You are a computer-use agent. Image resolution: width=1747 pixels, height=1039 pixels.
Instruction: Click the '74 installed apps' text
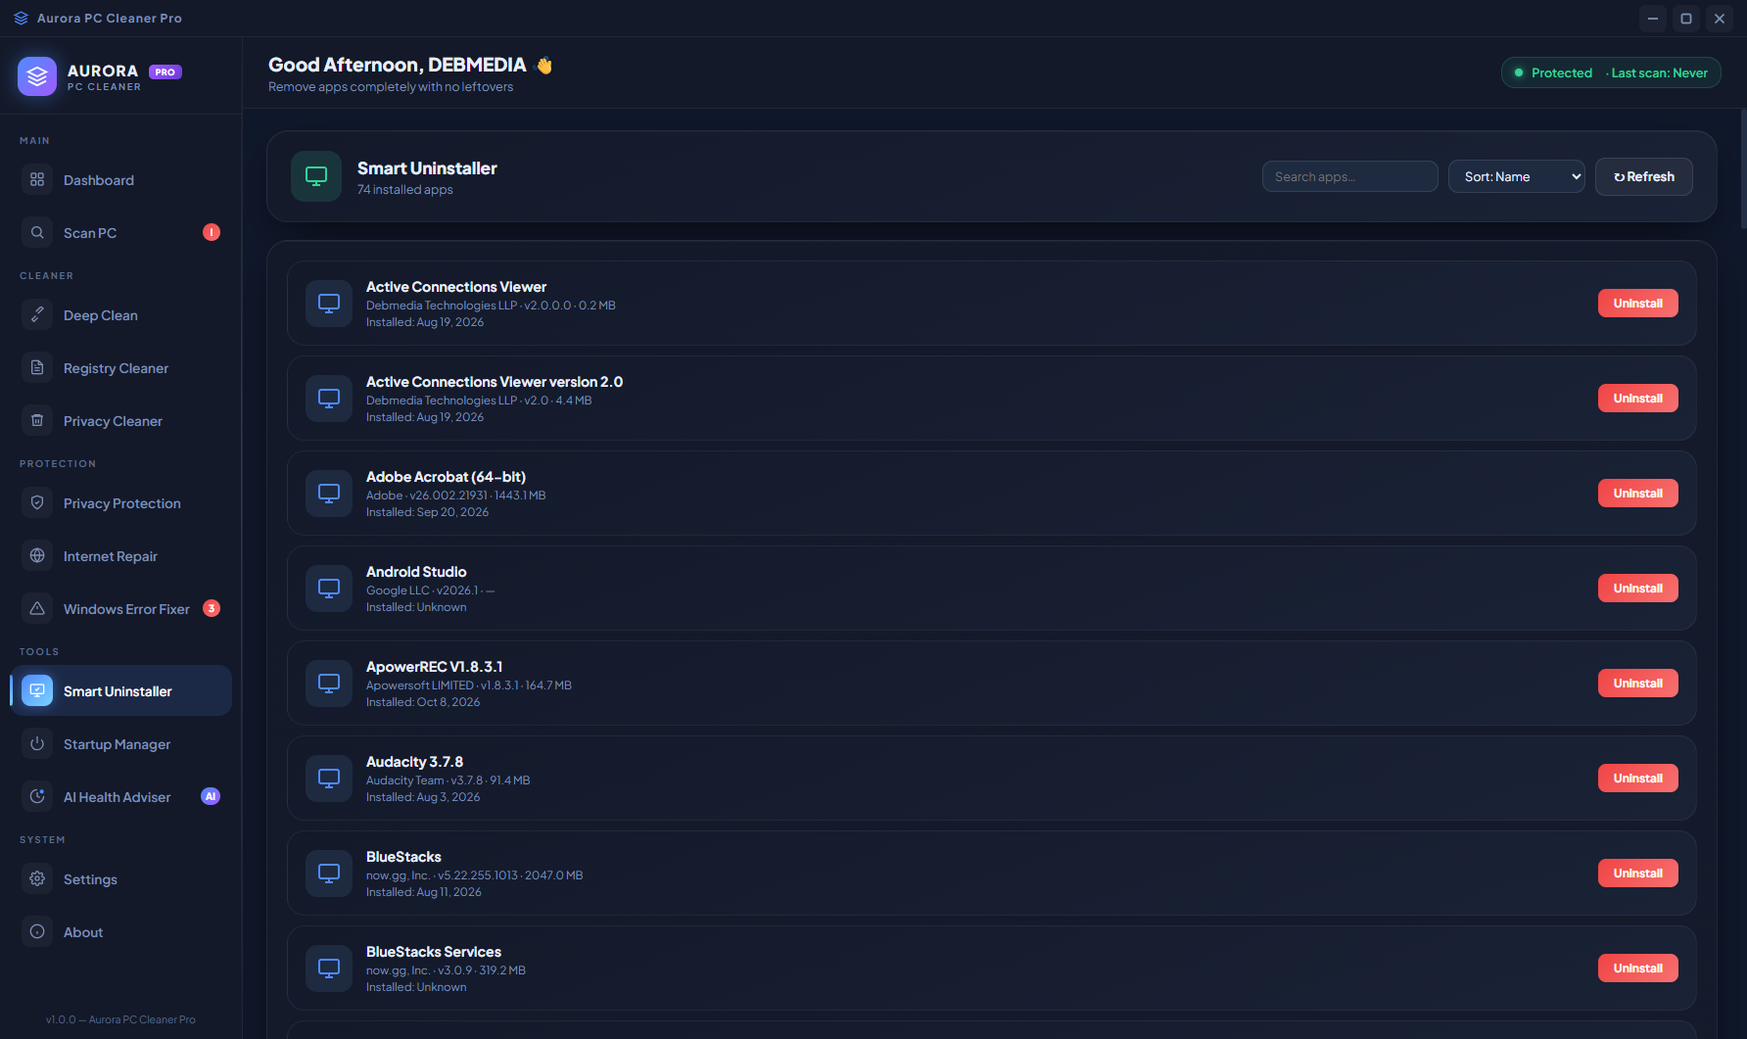click(405, 190)
